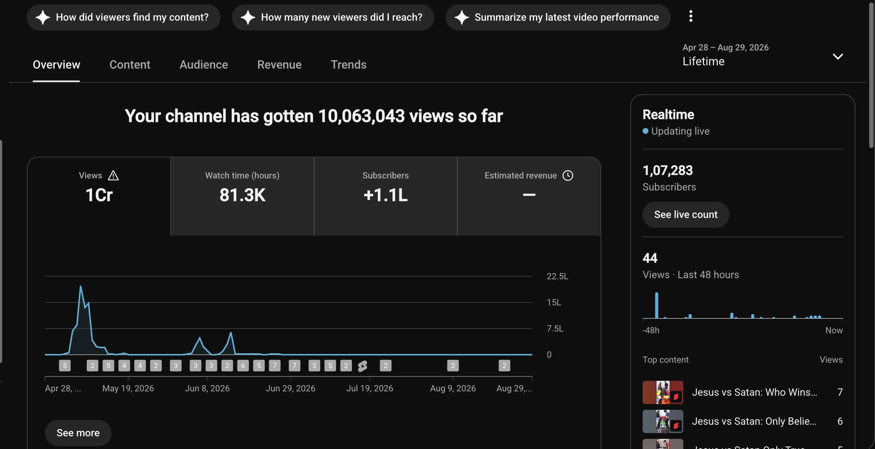The image size is (875, 449).
Task: Select the Subscribers +1.1L metric card
Action: pyautogui.click(x=386, y=196)
